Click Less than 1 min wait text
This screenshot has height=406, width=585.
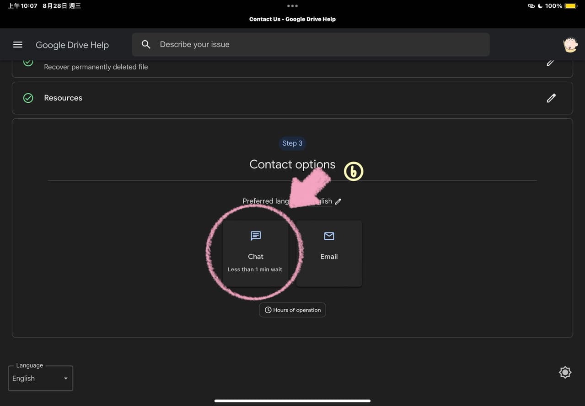[x=255, y=269]
